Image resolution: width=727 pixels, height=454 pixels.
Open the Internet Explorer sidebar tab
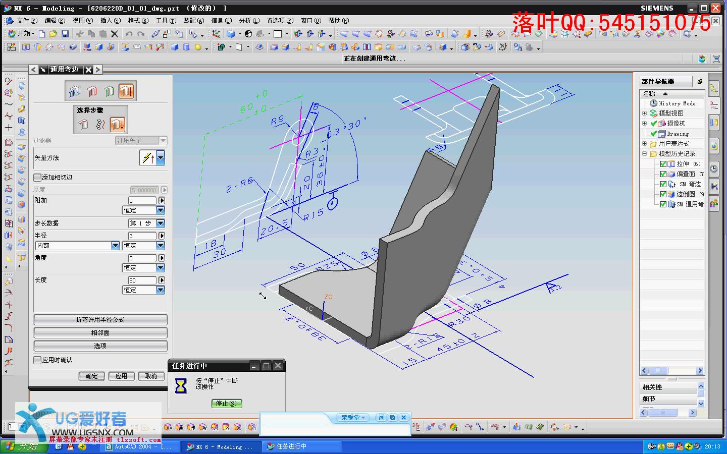pos(714,146)
